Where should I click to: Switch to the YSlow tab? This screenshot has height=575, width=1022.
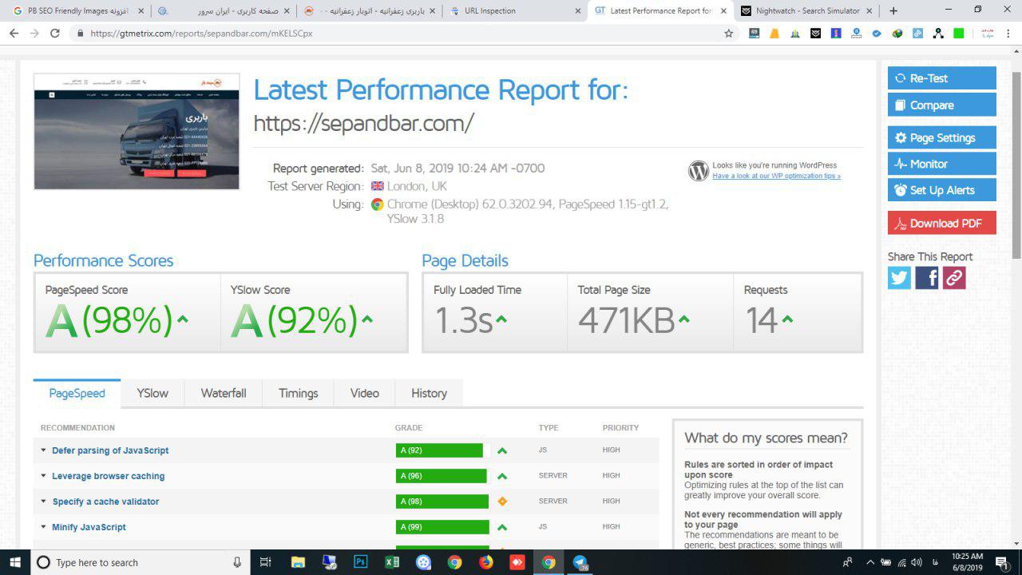pos(153,393)
